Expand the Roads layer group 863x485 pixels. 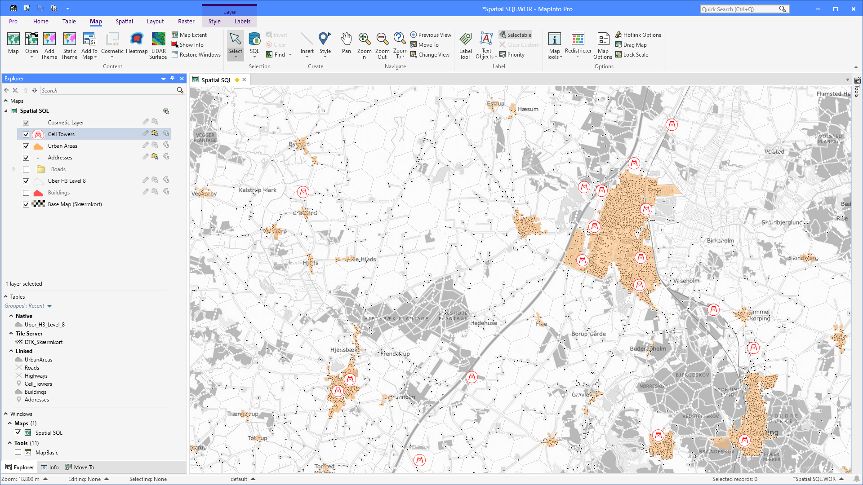coord(13,169)
